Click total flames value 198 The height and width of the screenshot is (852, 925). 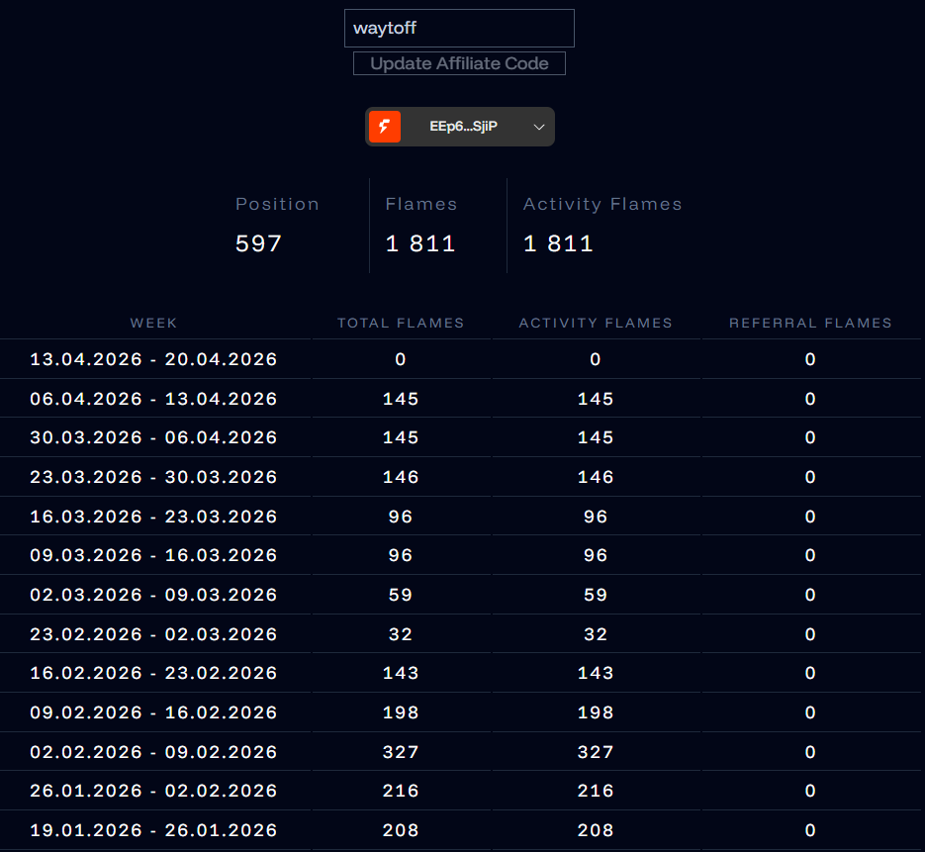(401, 712)
